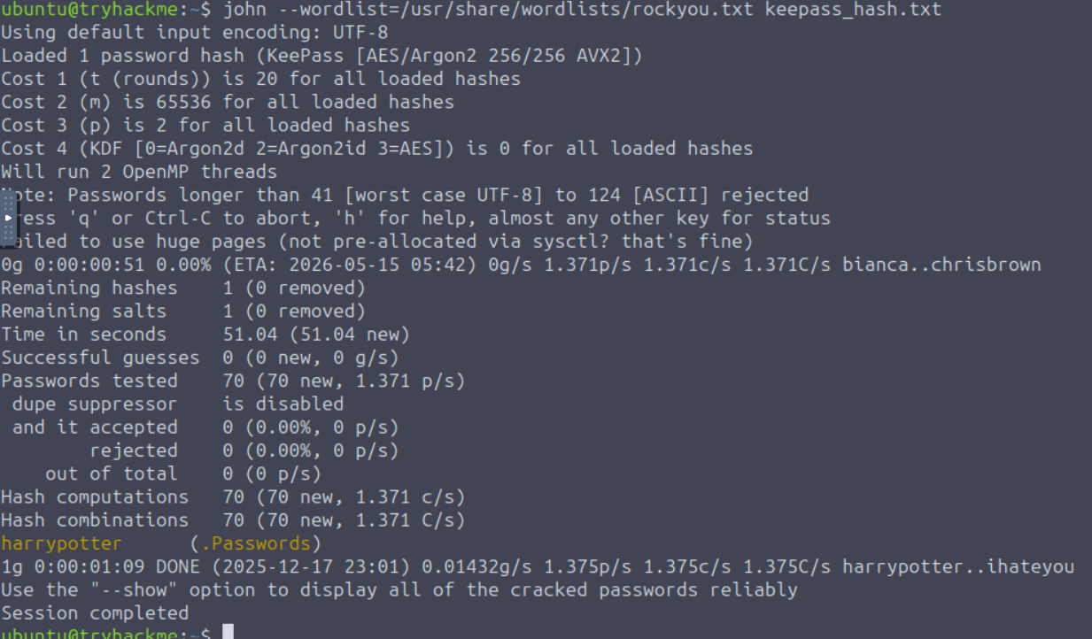The image size is (1092, 639).
Task: Click the Session completed line
Action: coord(95,612)
